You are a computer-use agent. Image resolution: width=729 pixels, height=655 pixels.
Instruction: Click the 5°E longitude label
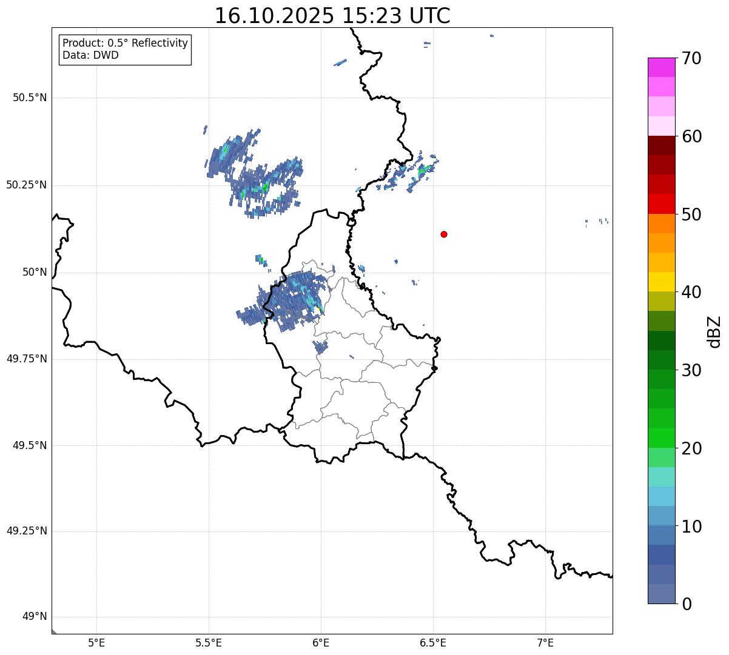point(96,642)
